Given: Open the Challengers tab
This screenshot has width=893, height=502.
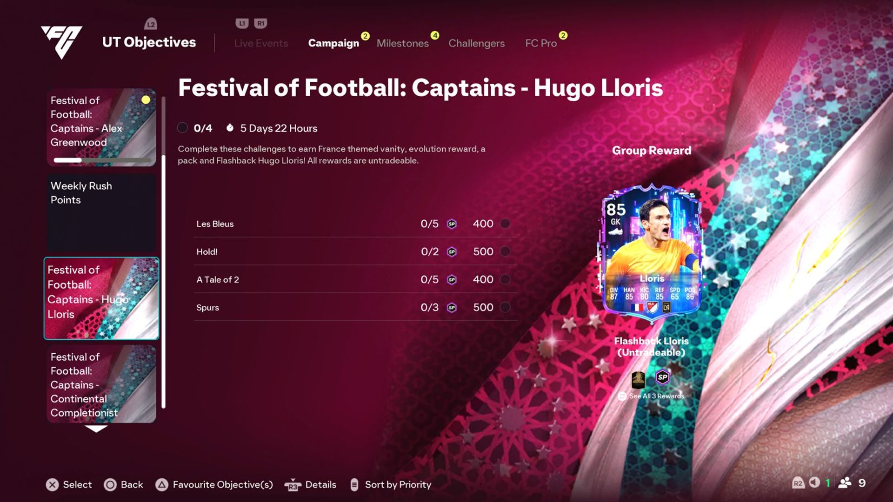Looking at the screenshot, I should click(476, 43).
